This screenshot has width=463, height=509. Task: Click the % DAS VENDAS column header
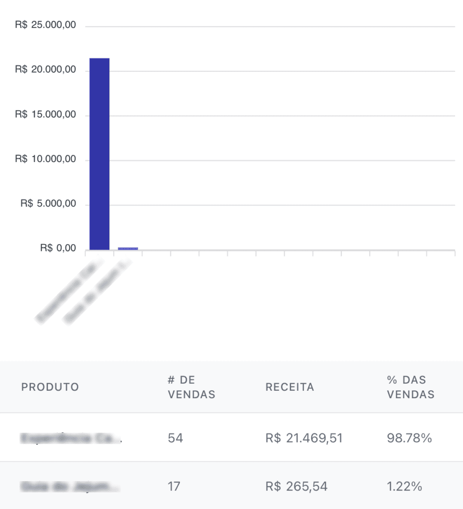click(x=410, y=387)
